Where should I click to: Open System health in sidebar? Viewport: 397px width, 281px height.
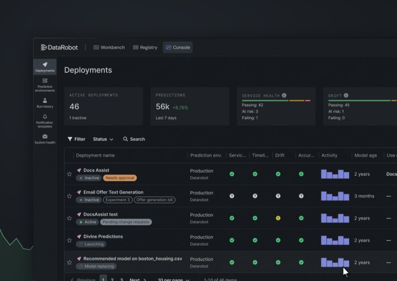(x=45, y=139)
